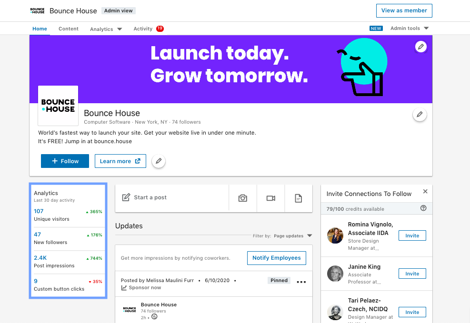Screen dimensions: 470x323
Task: Click the Romina Vignolo, Associate IIDA name
Action: click(370, 229)
